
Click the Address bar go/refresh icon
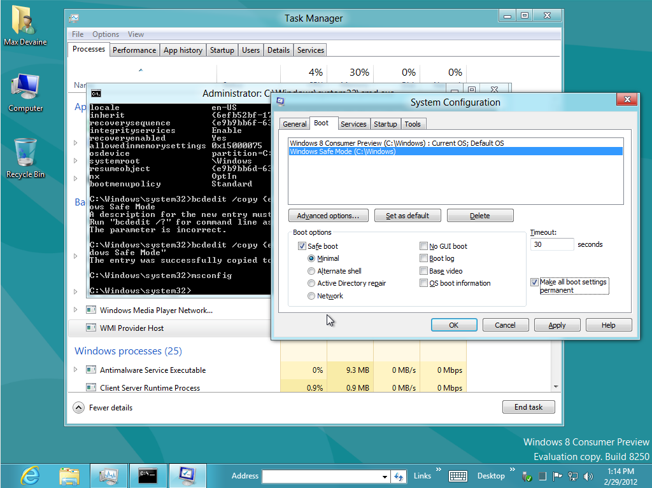point(399,477)
